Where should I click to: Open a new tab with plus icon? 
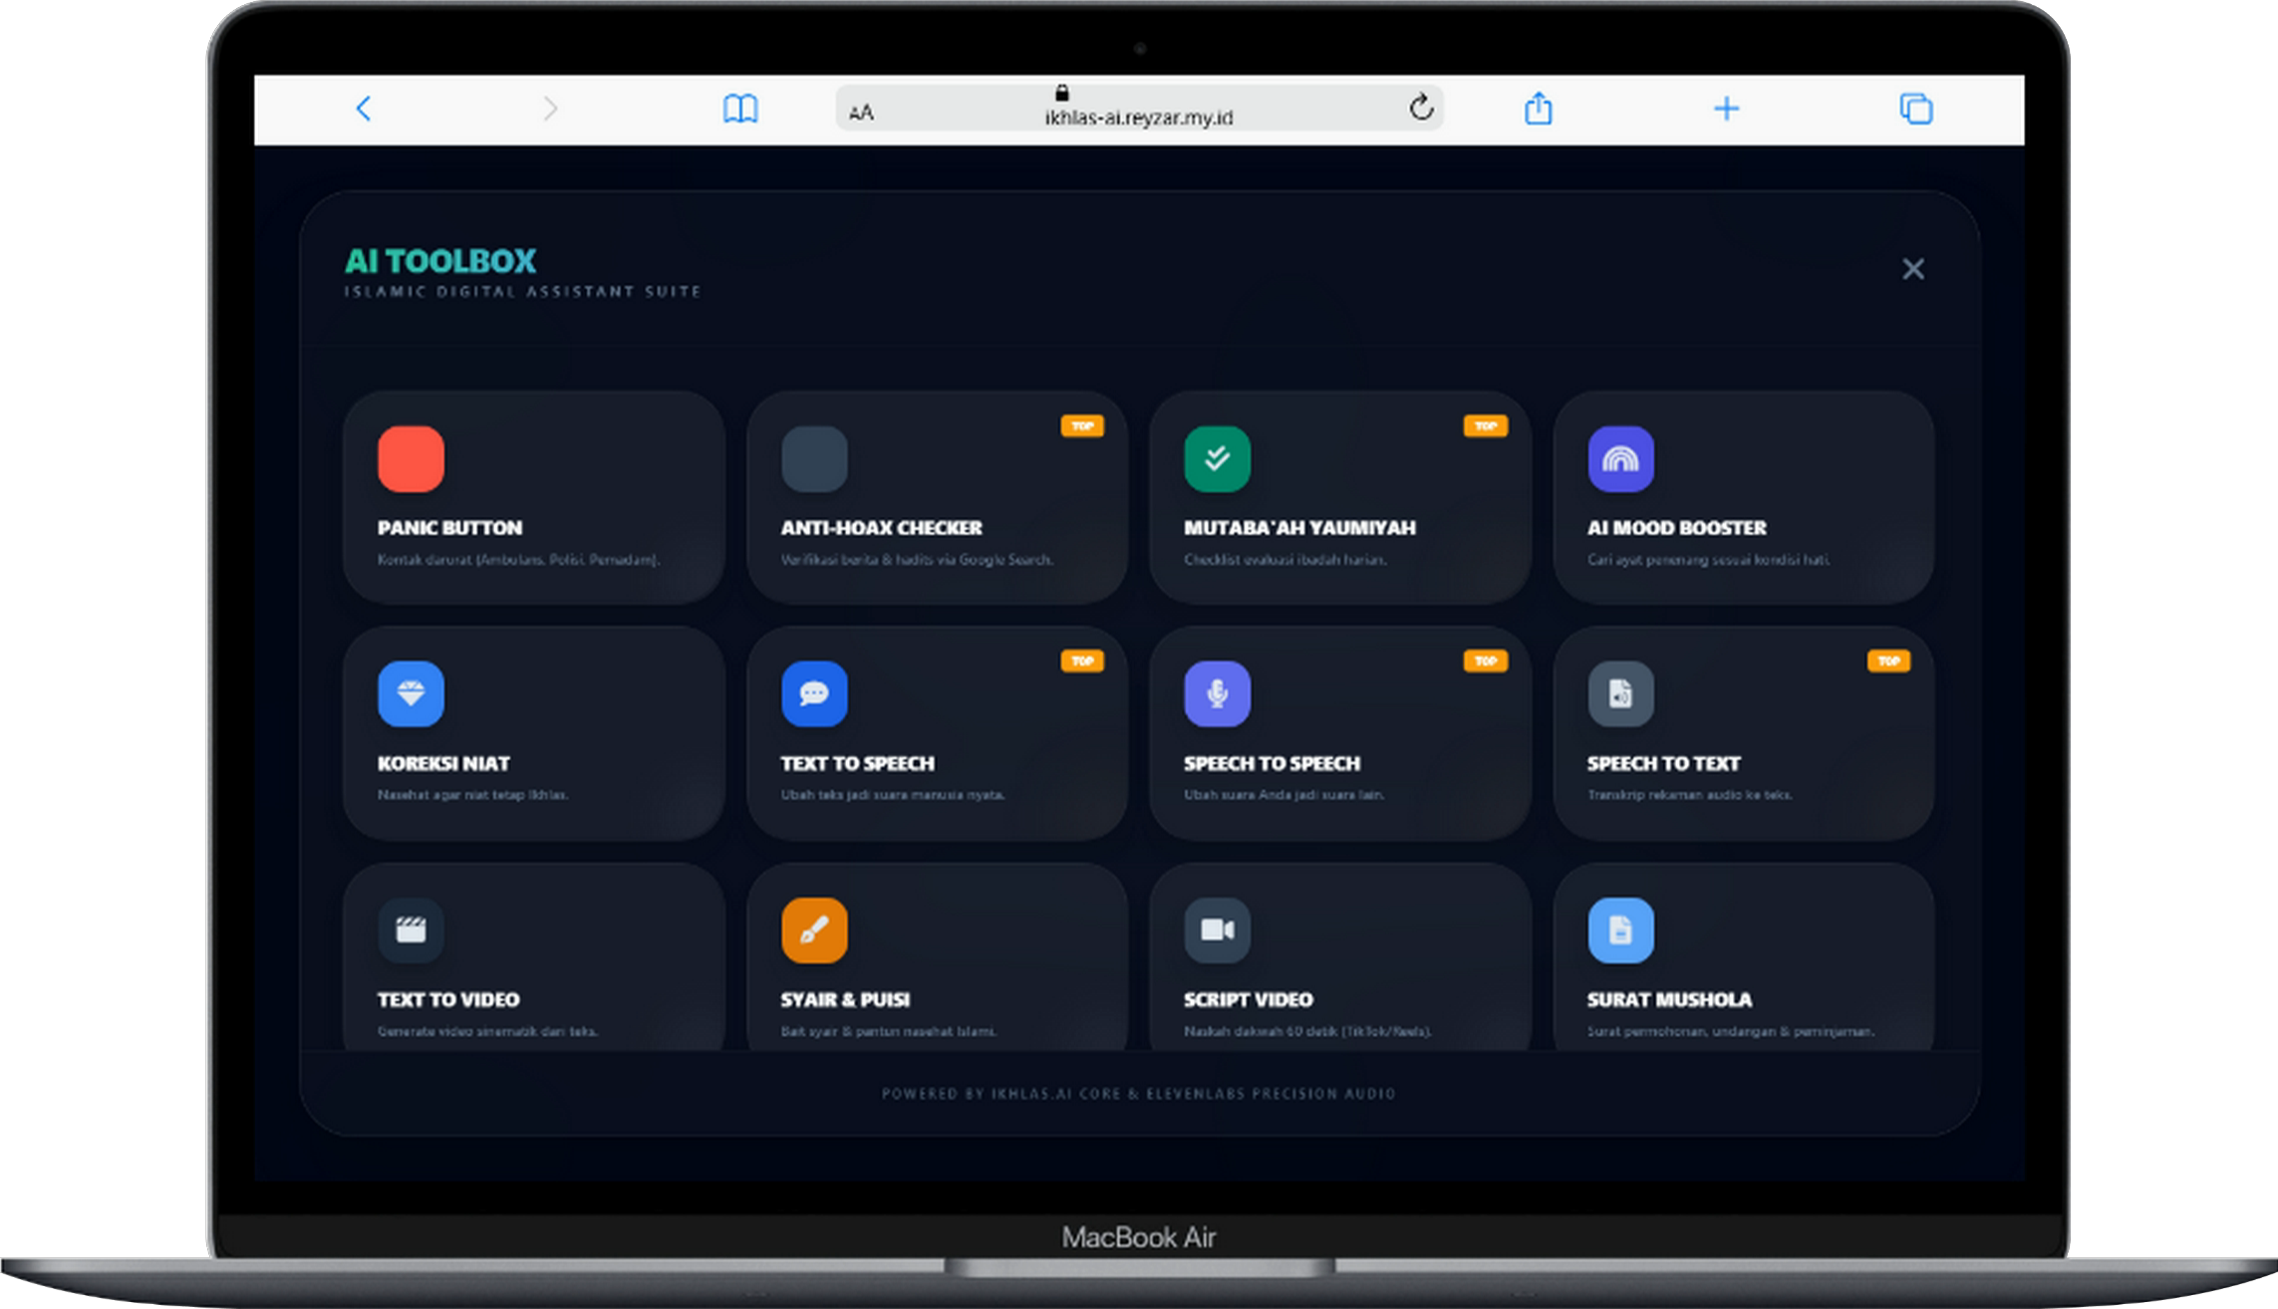click(1726, 109)
